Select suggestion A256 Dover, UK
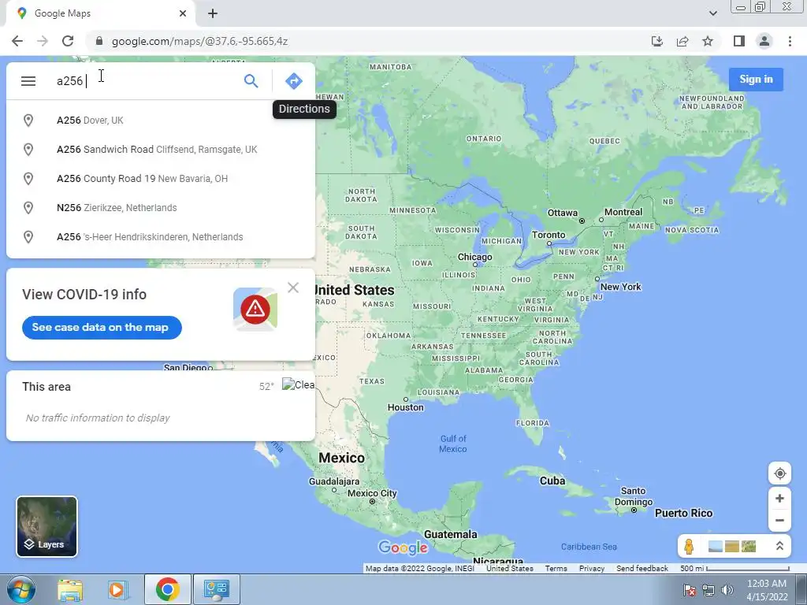 pyautogui.click(x=161, y=121)
